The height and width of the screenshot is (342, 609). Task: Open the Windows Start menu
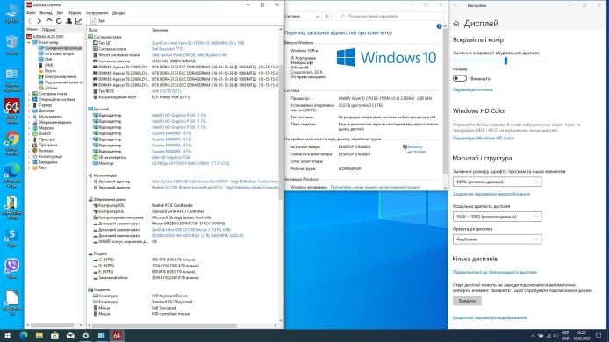[7, 336]
